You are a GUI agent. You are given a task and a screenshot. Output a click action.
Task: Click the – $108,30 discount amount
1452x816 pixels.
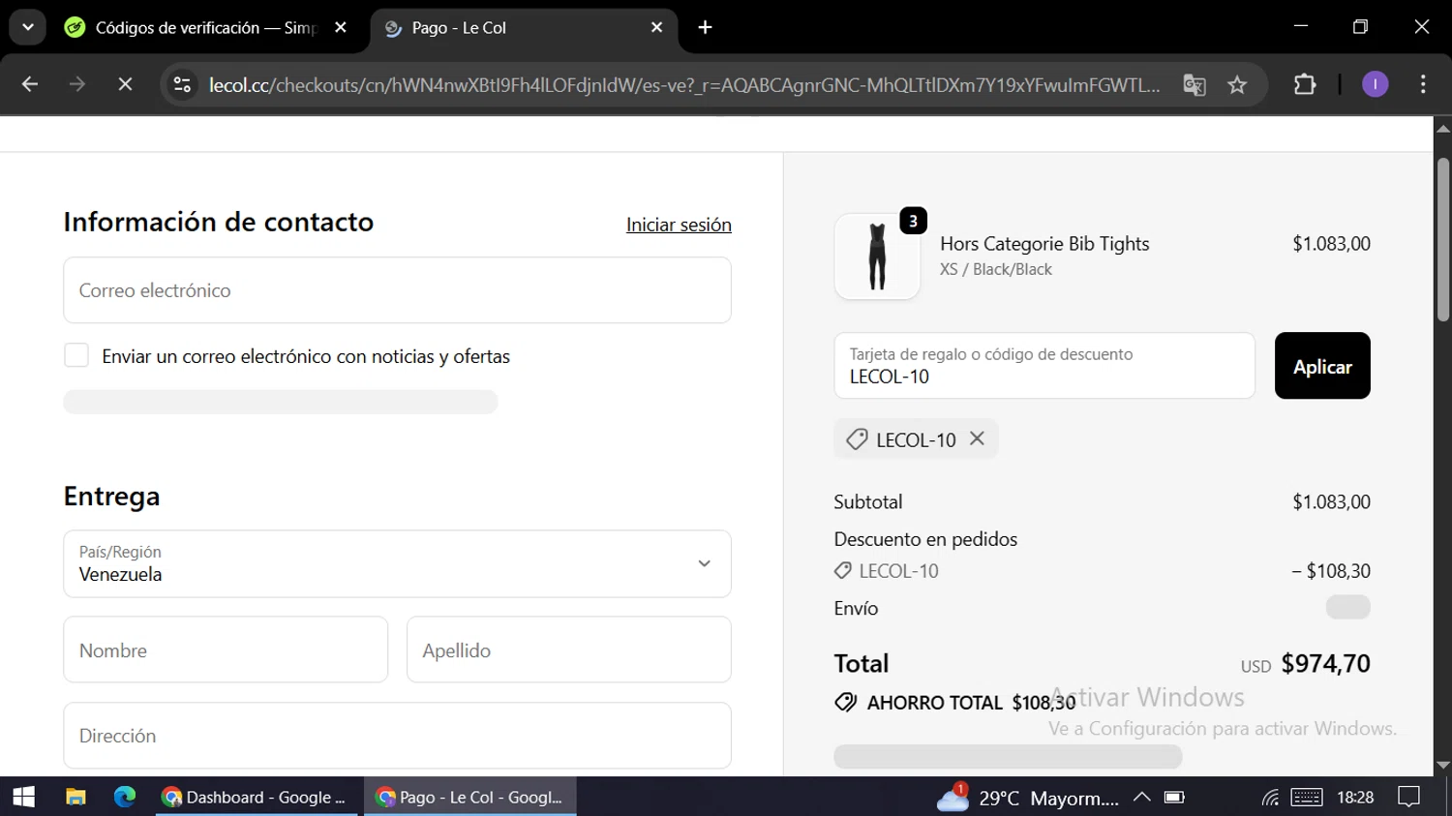[1331, 571]
